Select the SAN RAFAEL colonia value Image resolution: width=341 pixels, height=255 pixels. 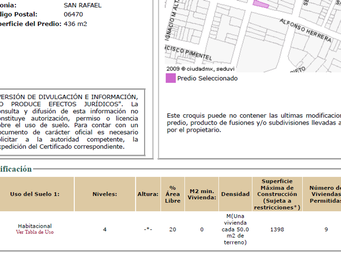(82, 5)
